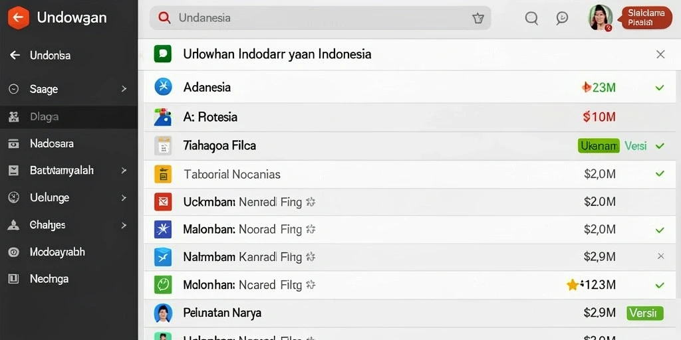681x340 pixels.
Task: Click the red search magnifier icon
Action: [164, 18]
